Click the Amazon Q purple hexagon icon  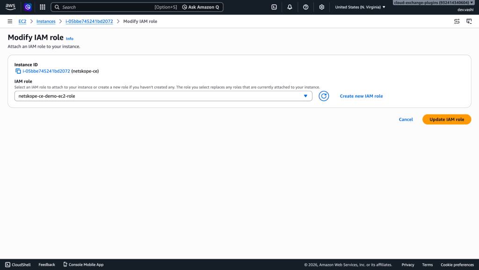tap(28, 7)
